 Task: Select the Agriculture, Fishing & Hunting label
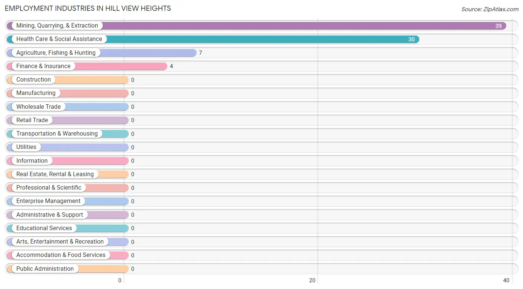(x=56, y=53)
